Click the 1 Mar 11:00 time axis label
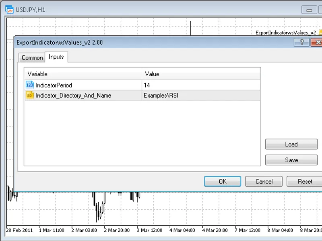 tap(52, 230)
